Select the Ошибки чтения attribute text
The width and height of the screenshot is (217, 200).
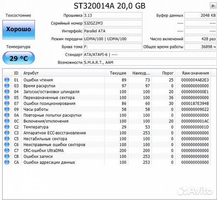pyautogui.click(x=38, y=80)
